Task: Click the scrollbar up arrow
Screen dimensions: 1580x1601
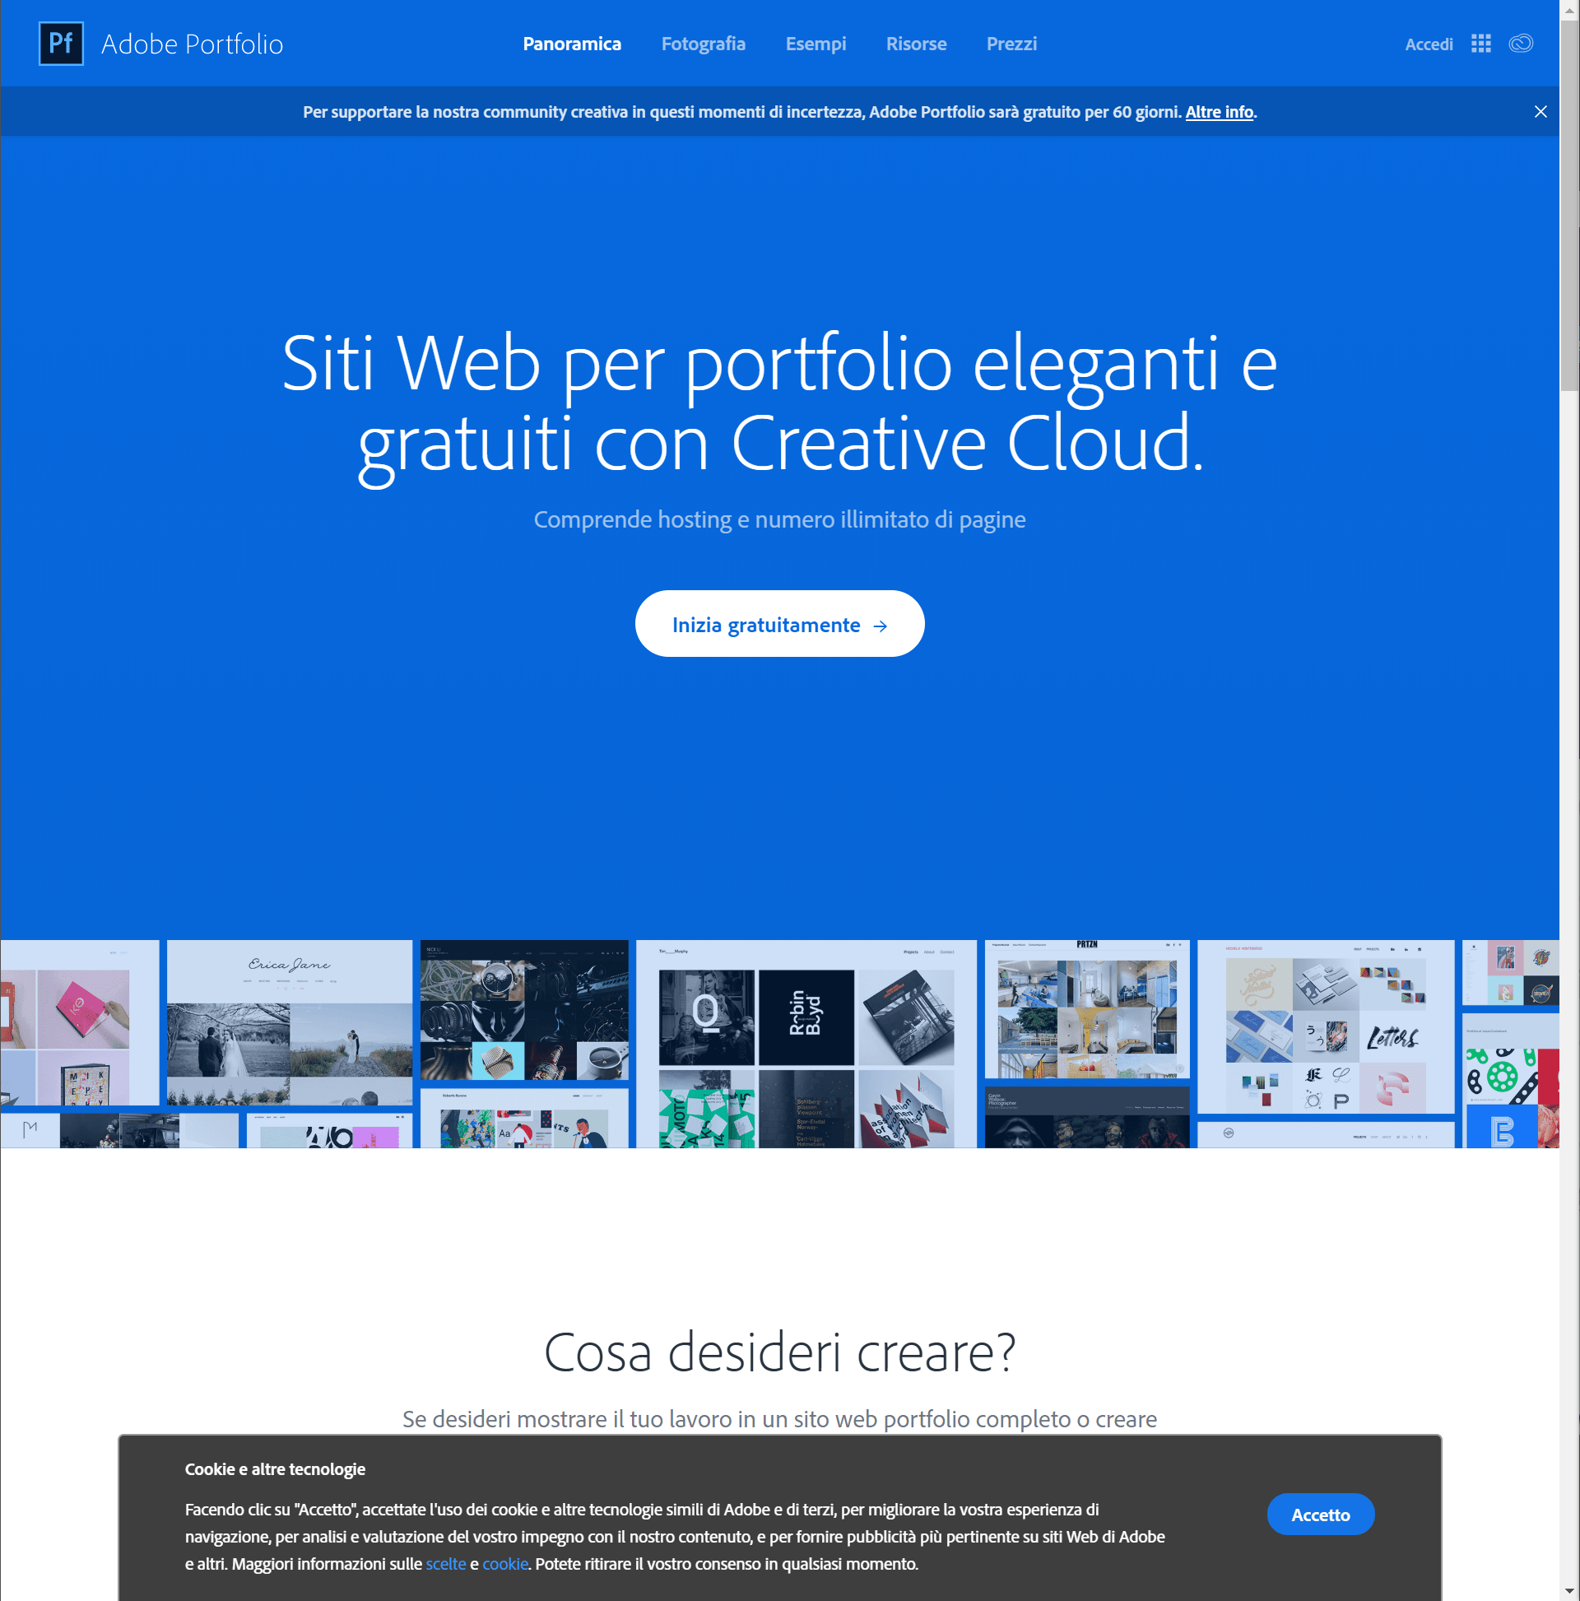Action: (1569, 9)
